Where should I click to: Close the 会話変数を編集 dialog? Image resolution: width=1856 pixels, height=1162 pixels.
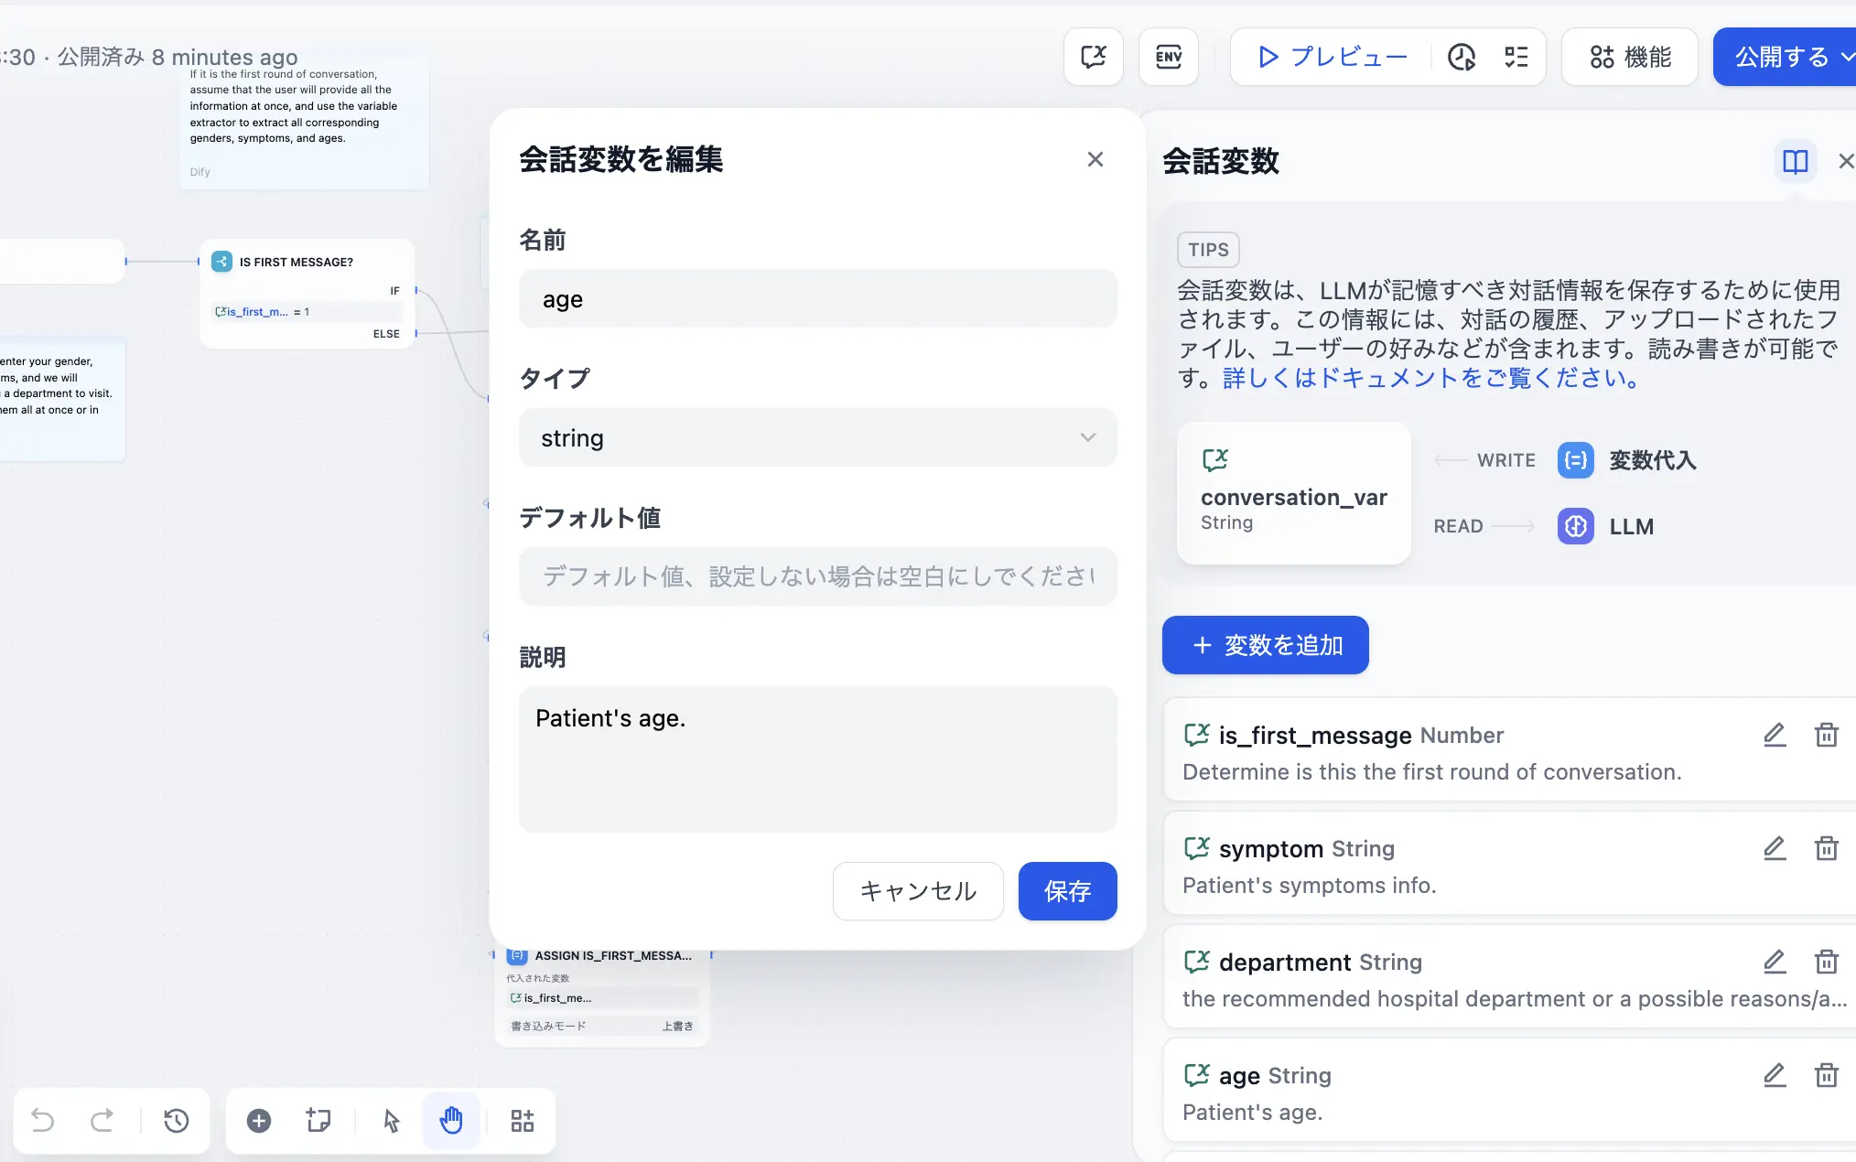[1095, 159]
